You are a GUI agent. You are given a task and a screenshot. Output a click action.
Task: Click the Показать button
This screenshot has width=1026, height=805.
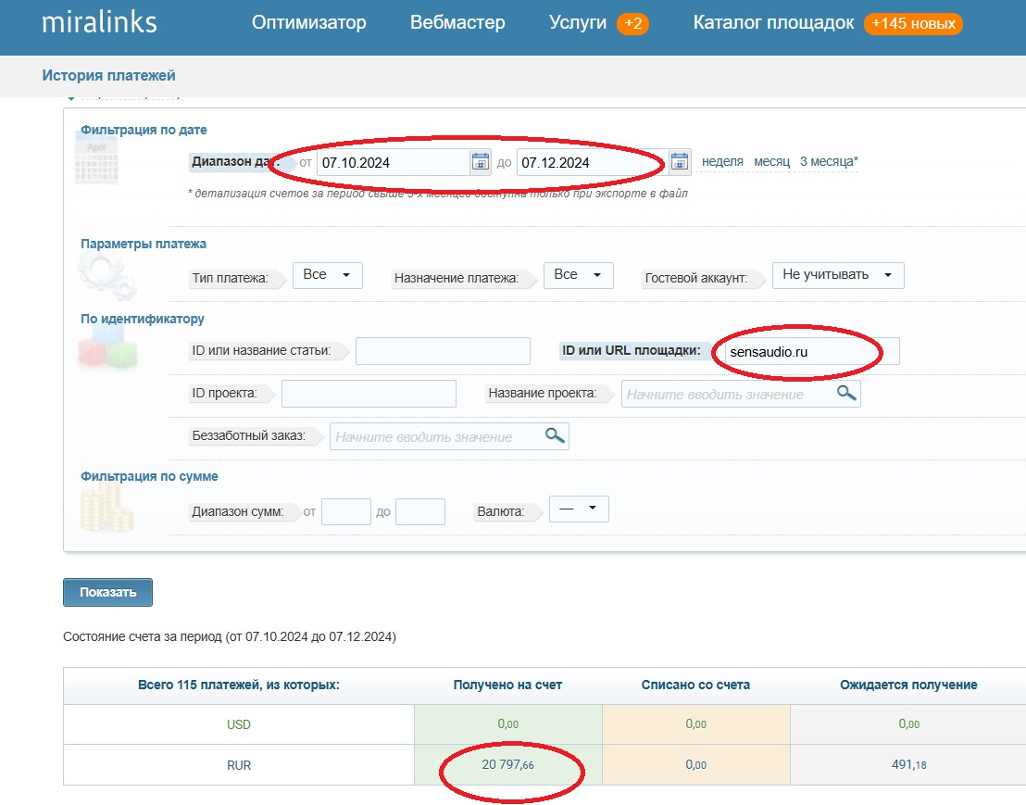tap(108, 592)
